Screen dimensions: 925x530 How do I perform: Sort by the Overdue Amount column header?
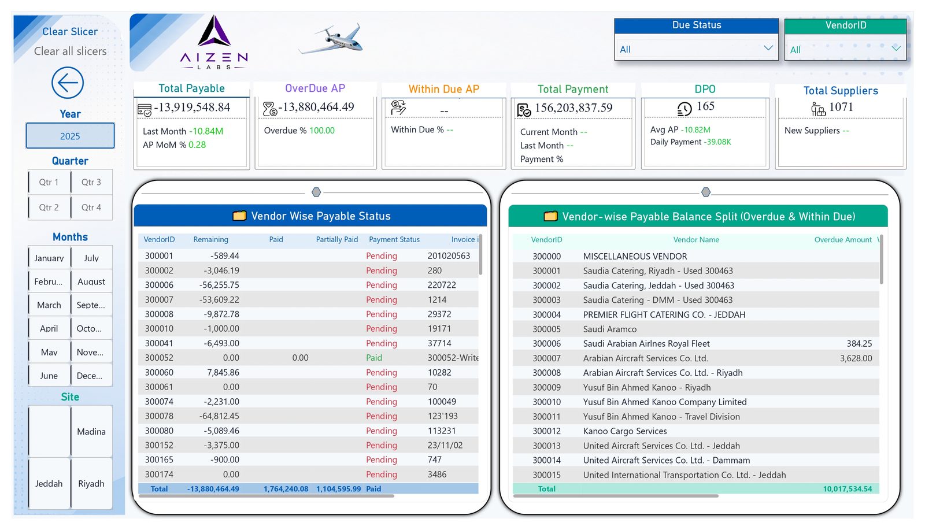coord(843,240)
